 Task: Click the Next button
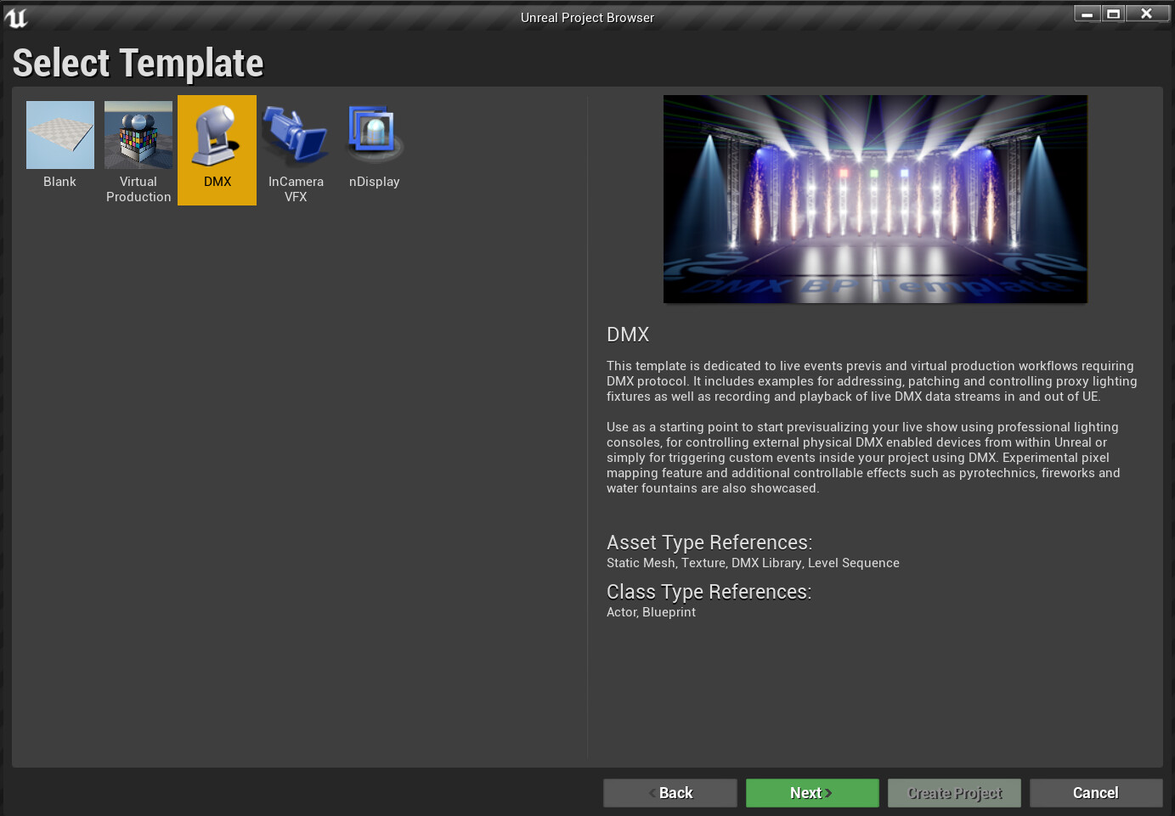811,792
